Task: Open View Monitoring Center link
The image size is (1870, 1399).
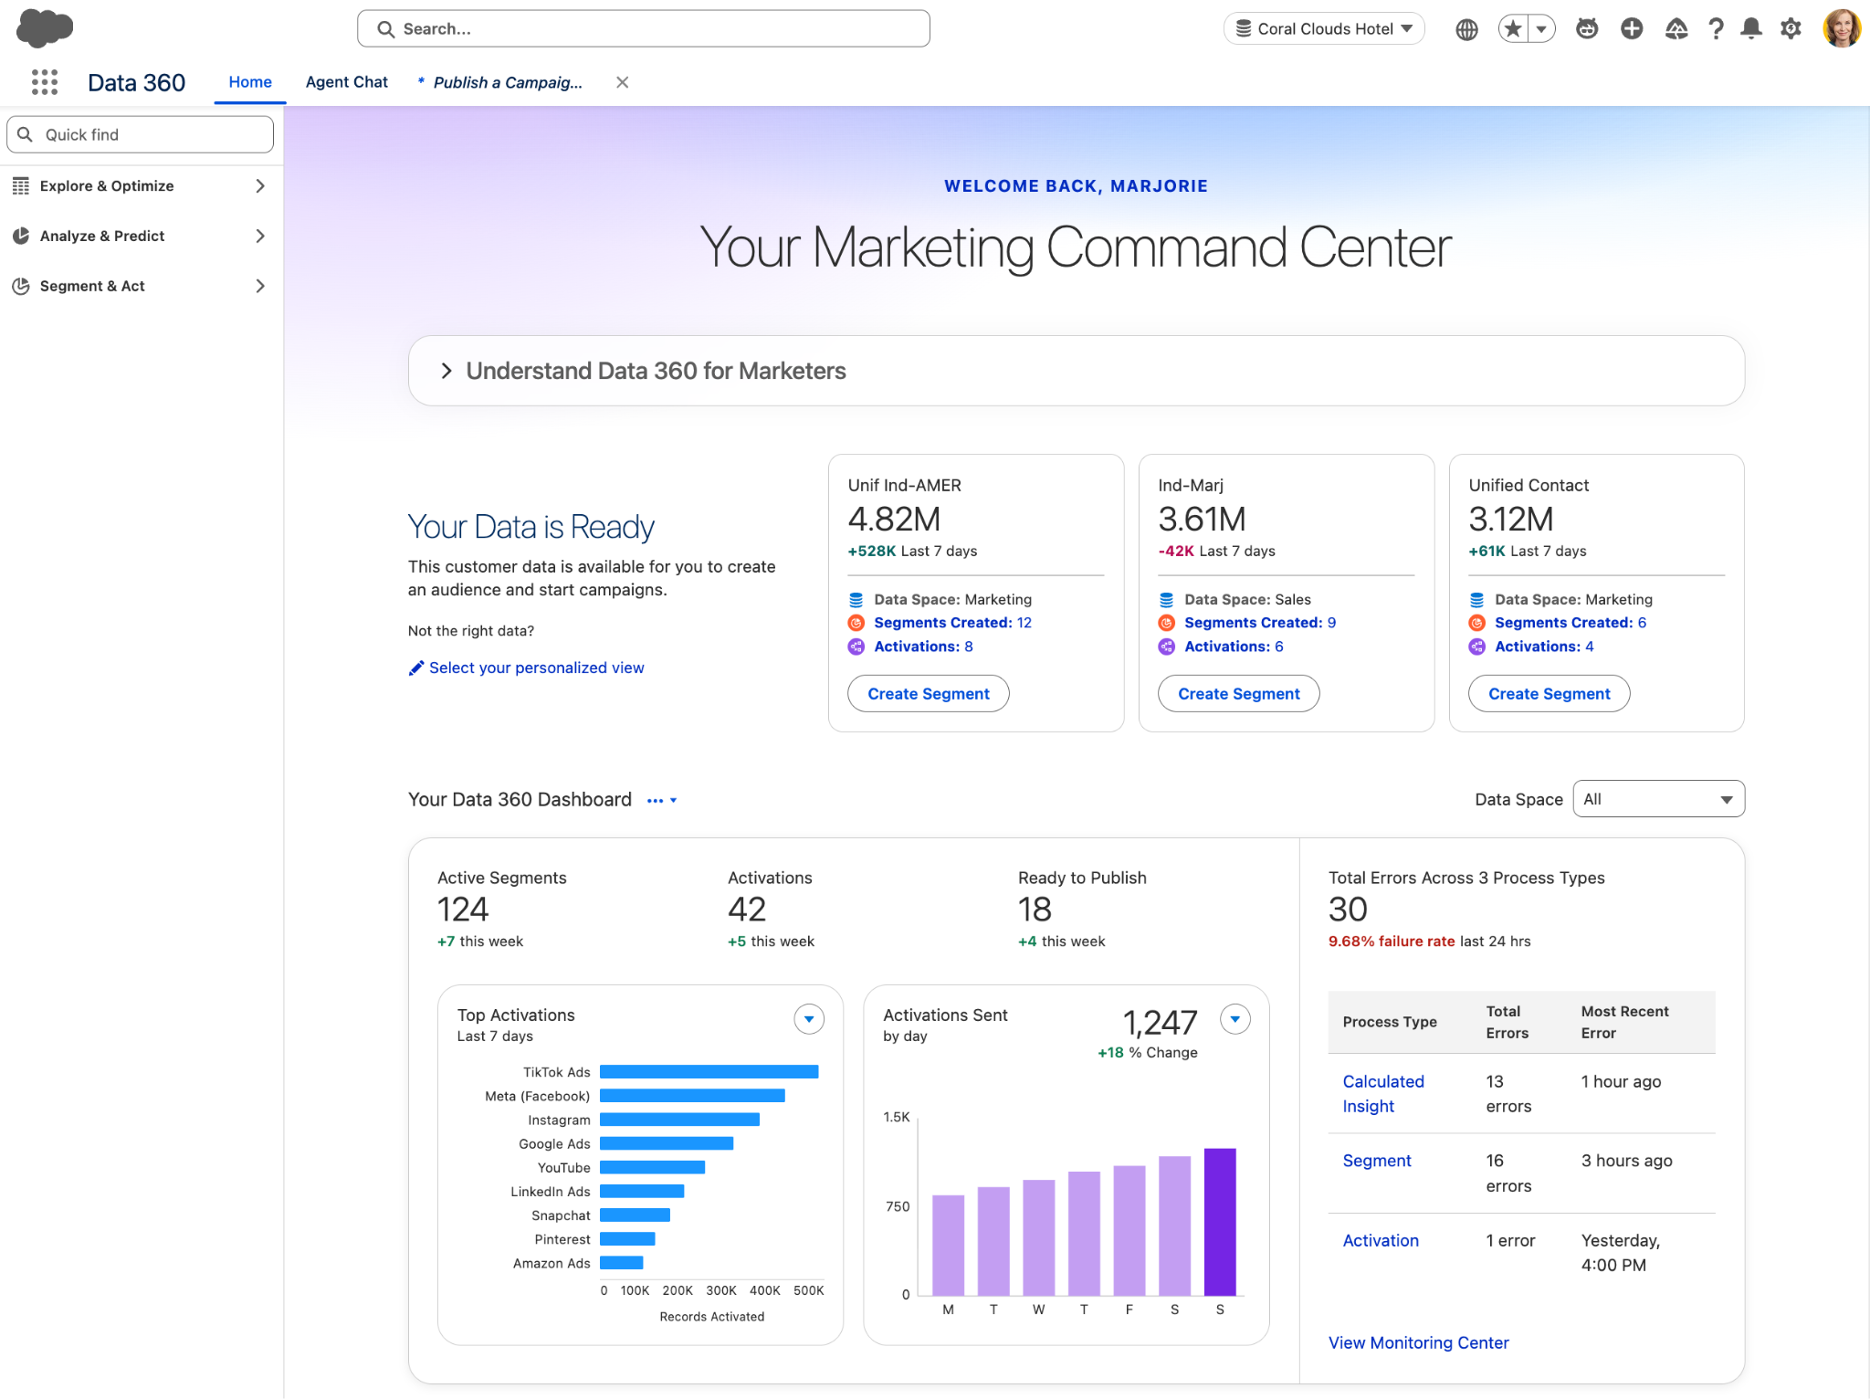Action: (1418, 1342)
